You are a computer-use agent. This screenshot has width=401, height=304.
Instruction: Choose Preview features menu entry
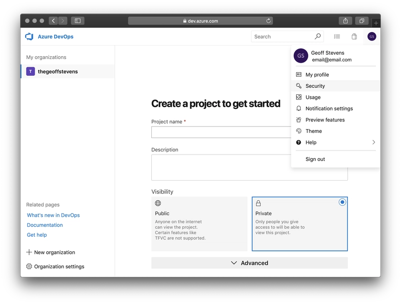[x=335, y=119]
